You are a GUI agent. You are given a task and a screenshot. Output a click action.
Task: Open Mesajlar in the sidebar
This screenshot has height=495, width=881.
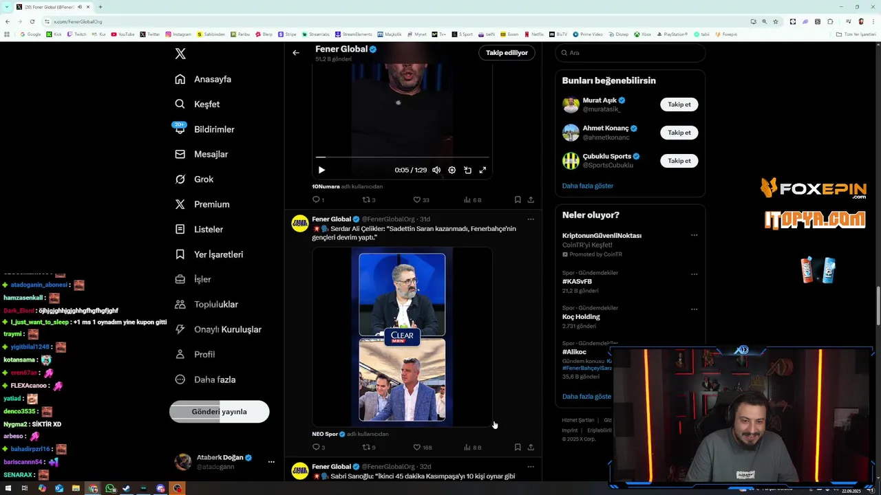pos(201,154)
